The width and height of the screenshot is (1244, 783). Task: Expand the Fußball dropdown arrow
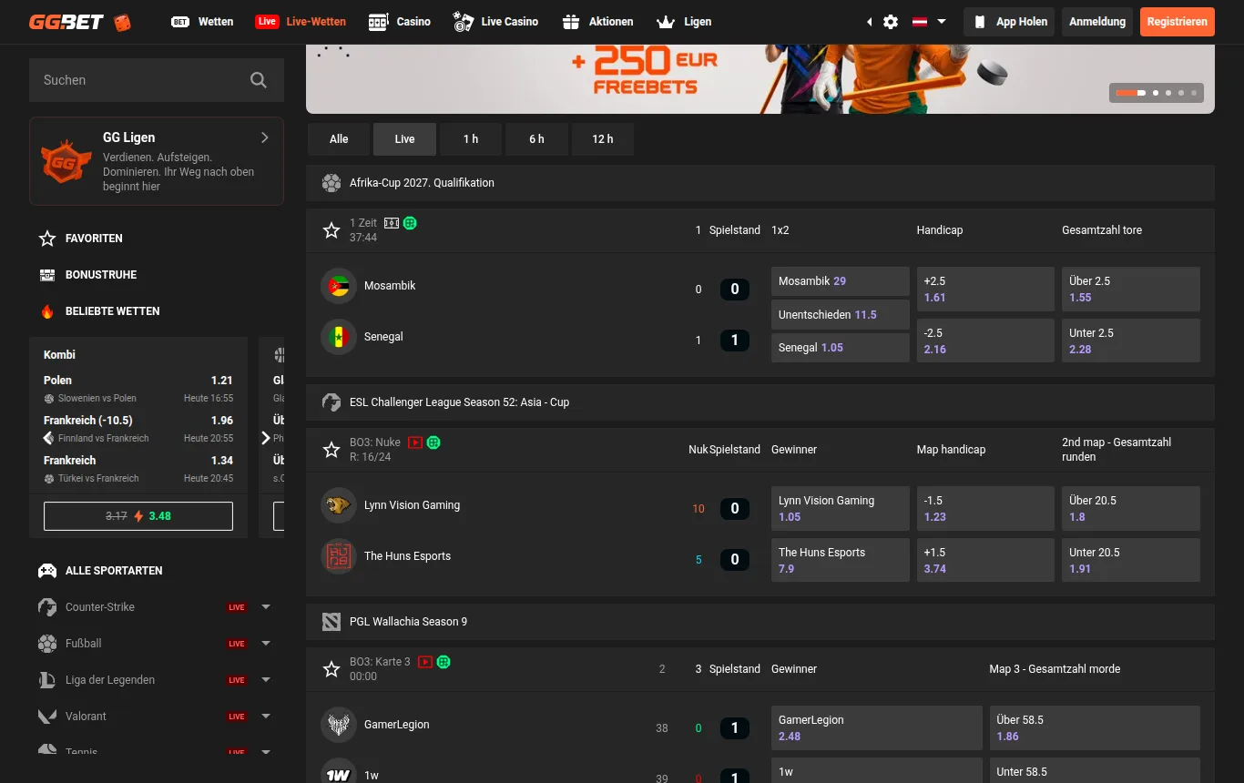[266, 644]
